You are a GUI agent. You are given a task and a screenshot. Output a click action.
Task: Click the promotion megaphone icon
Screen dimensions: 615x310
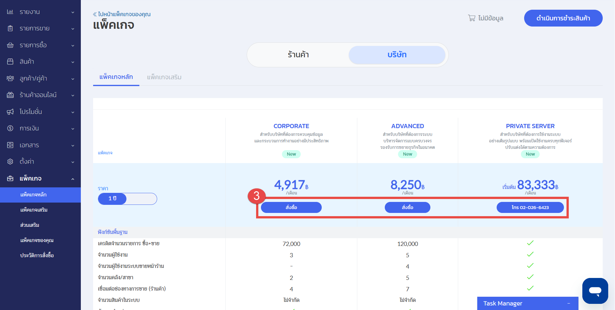point(10,112)
